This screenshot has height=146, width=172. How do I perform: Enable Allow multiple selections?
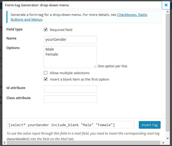46,73
